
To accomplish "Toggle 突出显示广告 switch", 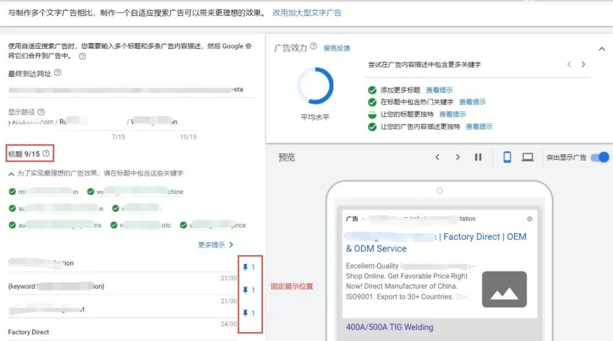I will tap(600, 157).
